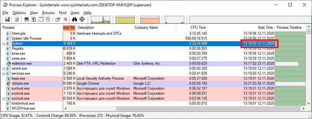312x119 pixels.
Task: Collapse the services.exe tree node
Action: click(x=4, y=73)
